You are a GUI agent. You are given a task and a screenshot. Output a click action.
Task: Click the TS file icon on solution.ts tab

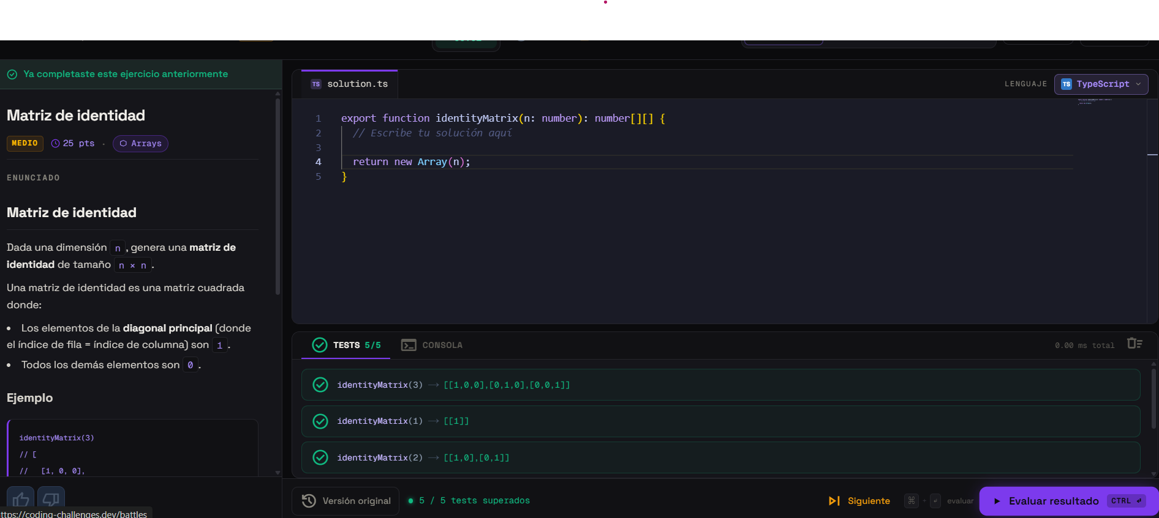[316, 84]
